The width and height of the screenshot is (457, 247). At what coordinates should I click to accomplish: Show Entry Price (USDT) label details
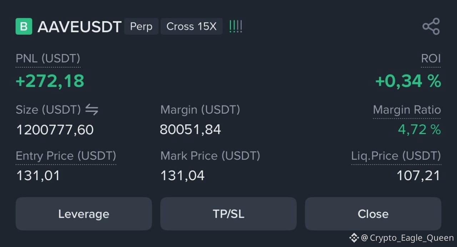pyautogui.click(x=66, y=156)
